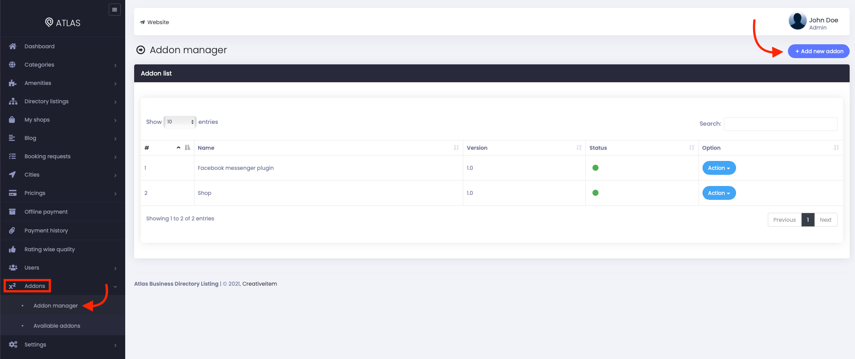Sort table by Option column arrows

pyautogui.click(x=836, y=148)
